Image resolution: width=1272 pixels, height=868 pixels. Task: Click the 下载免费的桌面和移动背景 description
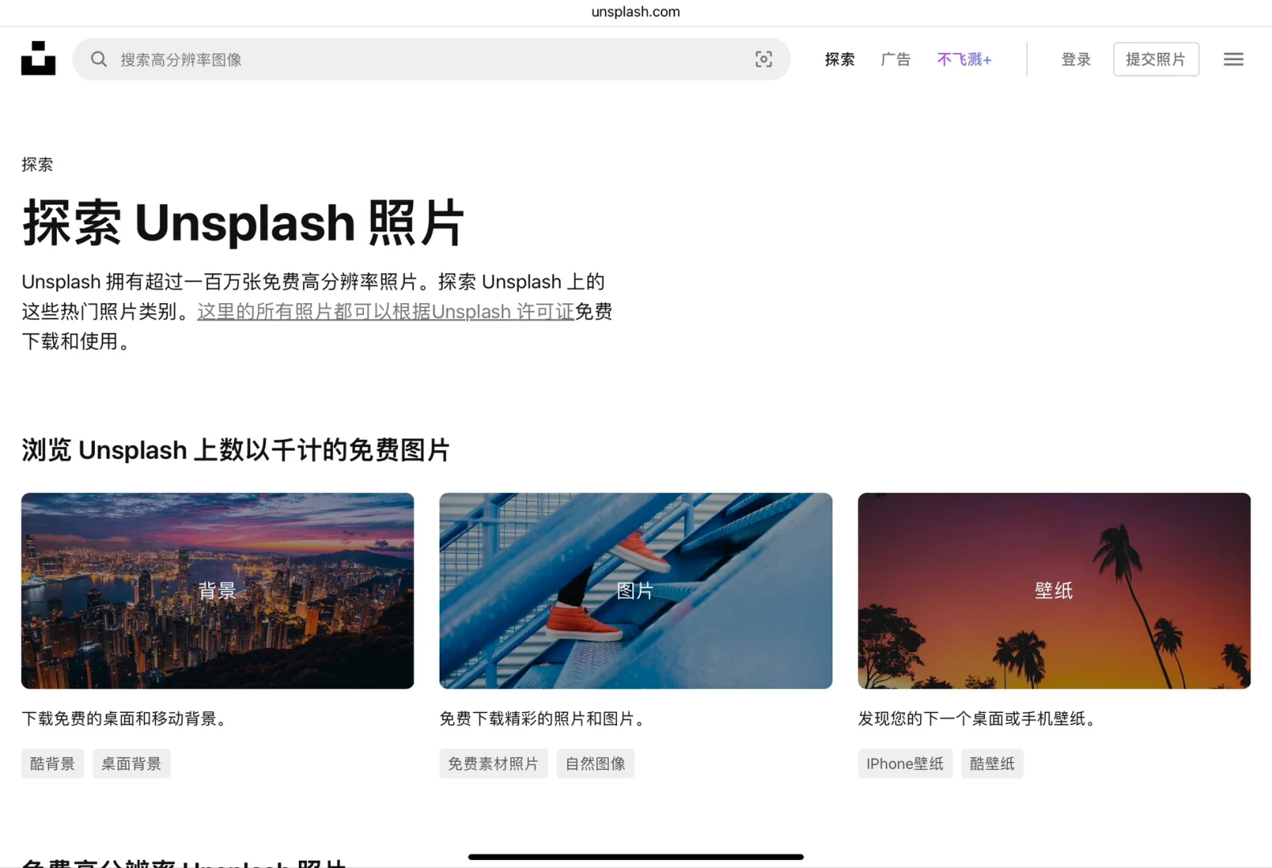(x=125, y=719)
